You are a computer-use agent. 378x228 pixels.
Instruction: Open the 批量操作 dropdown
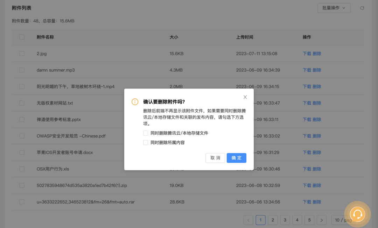pyautogui.click(x=334, y=8)
